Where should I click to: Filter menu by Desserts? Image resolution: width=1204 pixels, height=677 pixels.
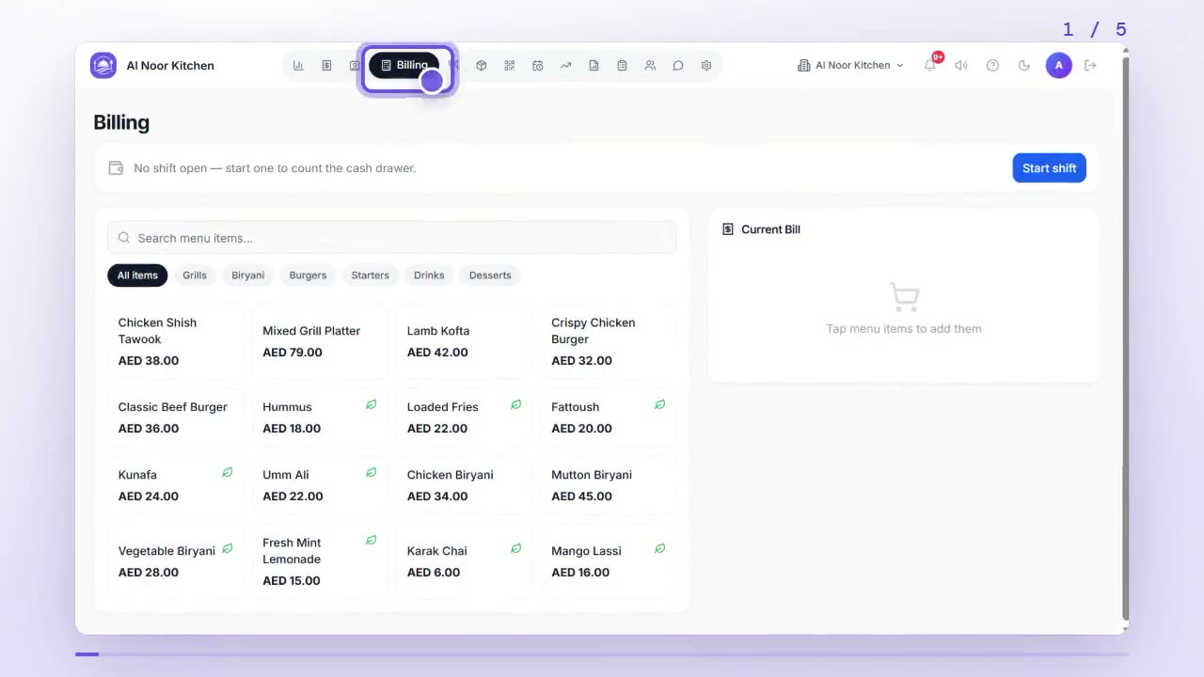coord(490,276)
